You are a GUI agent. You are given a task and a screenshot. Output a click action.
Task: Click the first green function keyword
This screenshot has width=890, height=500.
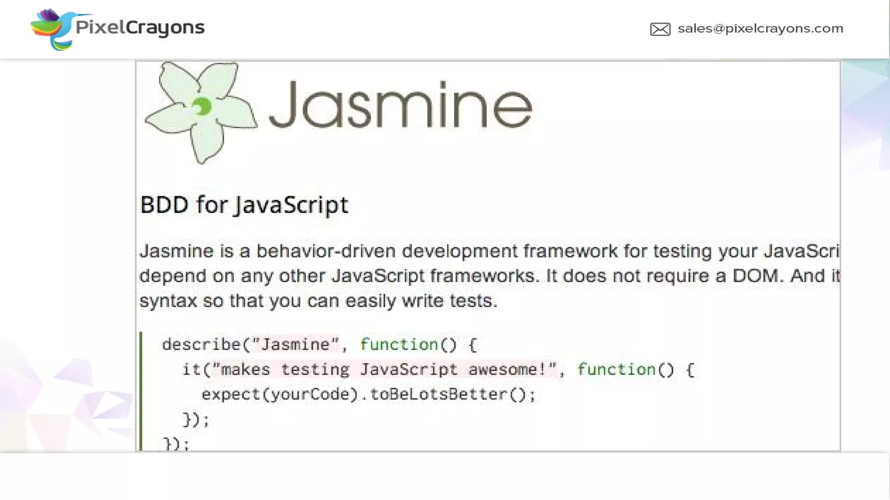point(399,345)
